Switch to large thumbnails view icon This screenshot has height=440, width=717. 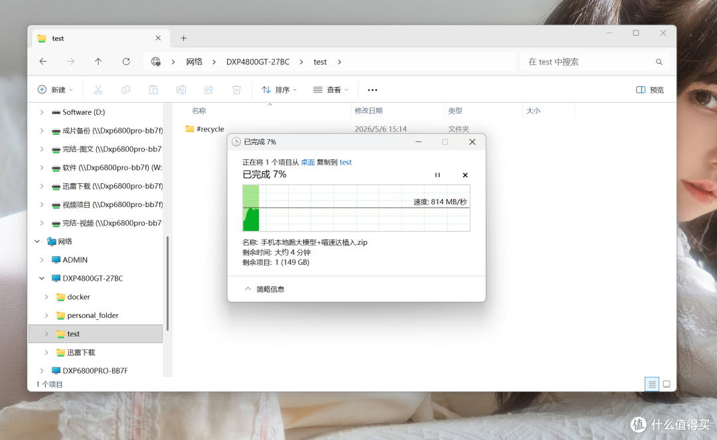[x=667, y=384]
